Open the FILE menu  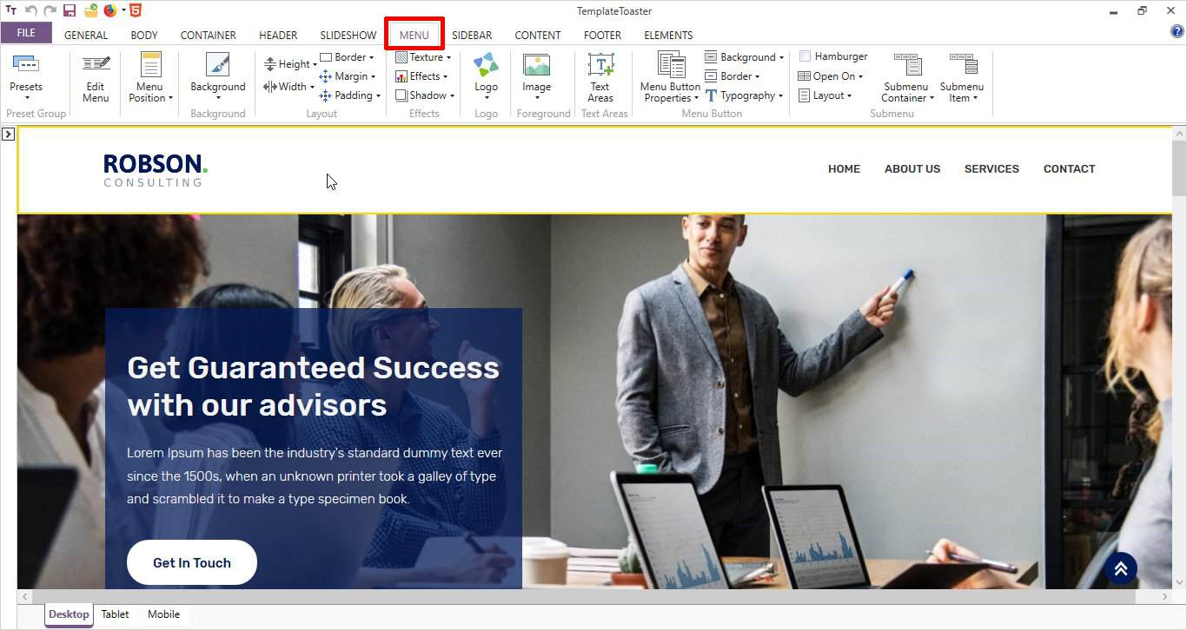(26, 33)
